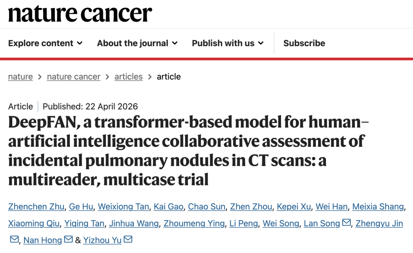Click the Subscribe link

click(304, 43)
